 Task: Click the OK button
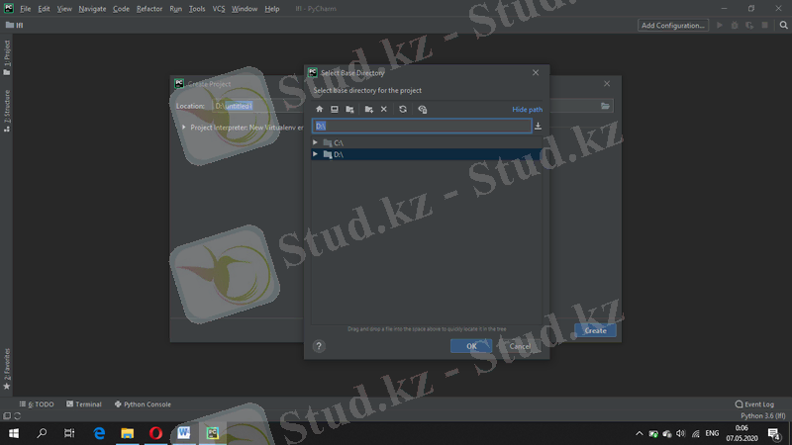pyautogui.click(x=471, y=346)
